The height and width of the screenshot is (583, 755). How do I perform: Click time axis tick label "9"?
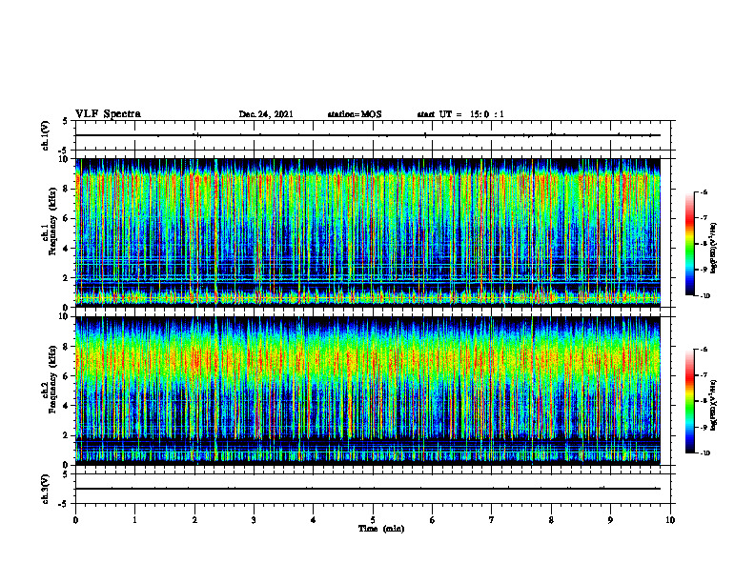coord(610,520)
